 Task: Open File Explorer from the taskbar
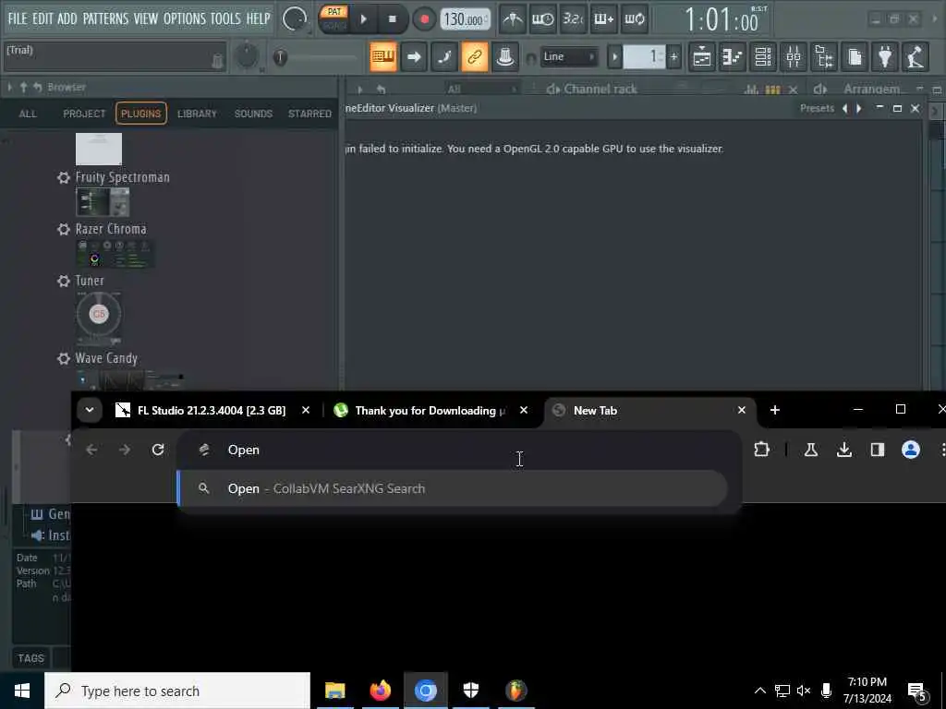334,691
